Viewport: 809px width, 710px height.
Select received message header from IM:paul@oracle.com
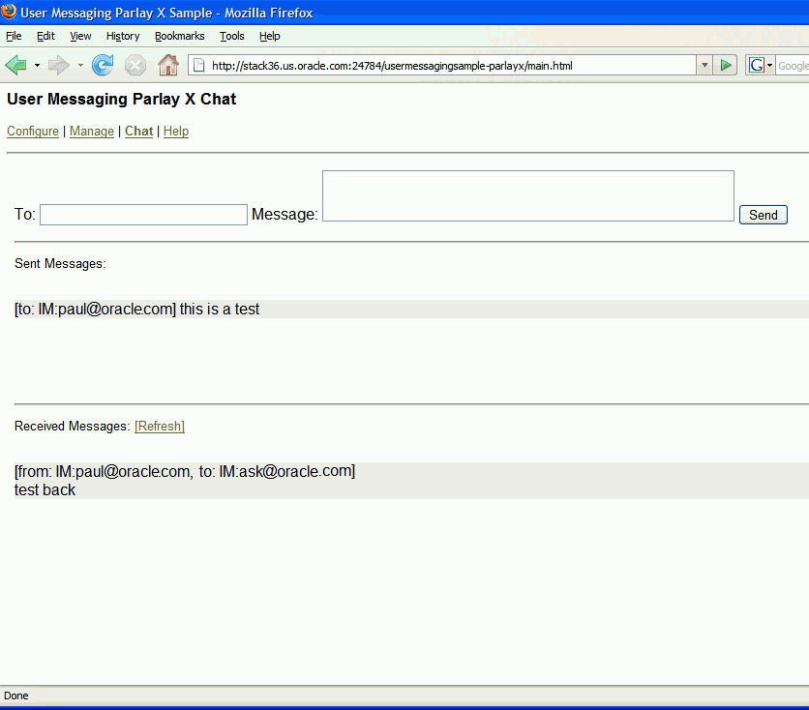pyautogui.click(x=185, y=472)
